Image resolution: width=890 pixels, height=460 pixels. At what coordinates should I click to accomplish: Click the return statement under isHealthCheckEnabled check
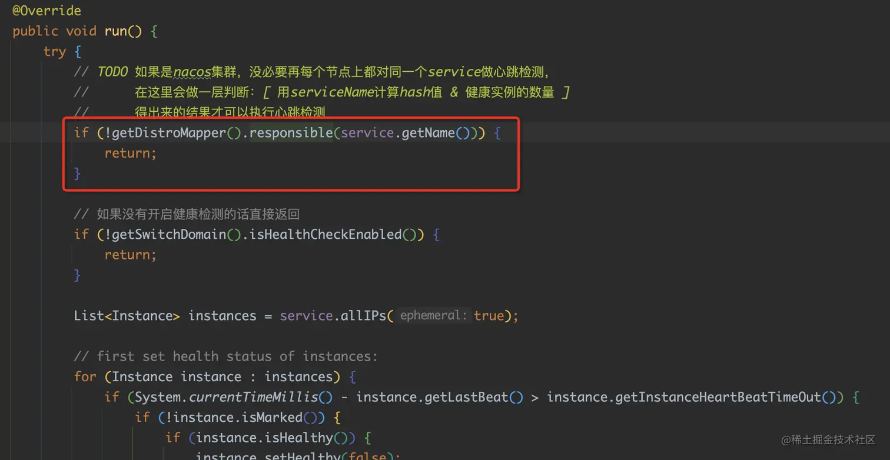point(131,255)
